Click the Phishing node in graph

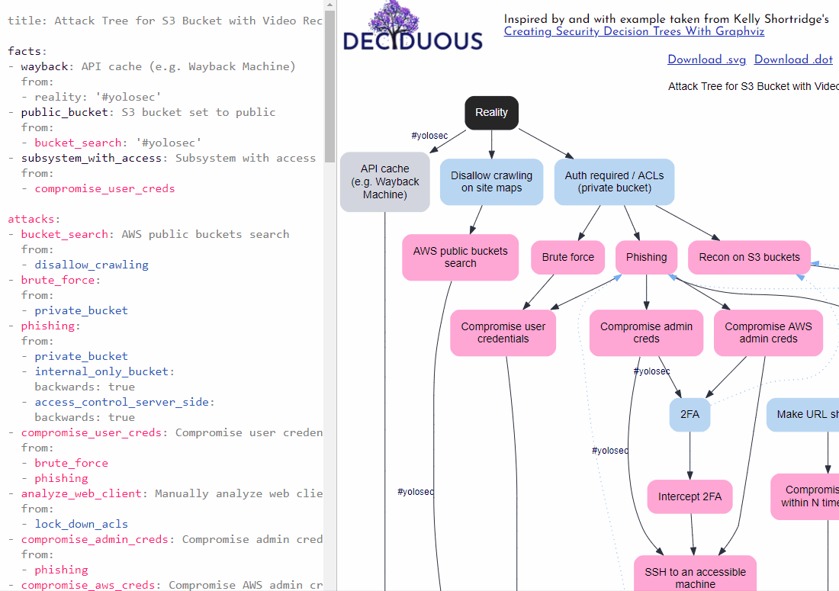[646, 257]
